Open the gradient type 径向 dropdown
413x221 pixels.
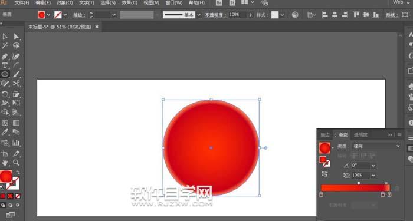tap(376, 146)
